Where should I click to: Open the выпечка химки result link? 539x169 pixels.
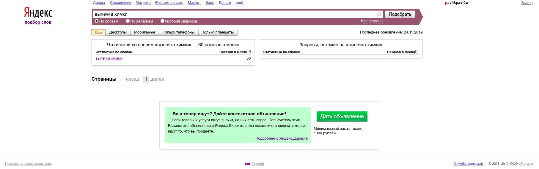point(109,58)
